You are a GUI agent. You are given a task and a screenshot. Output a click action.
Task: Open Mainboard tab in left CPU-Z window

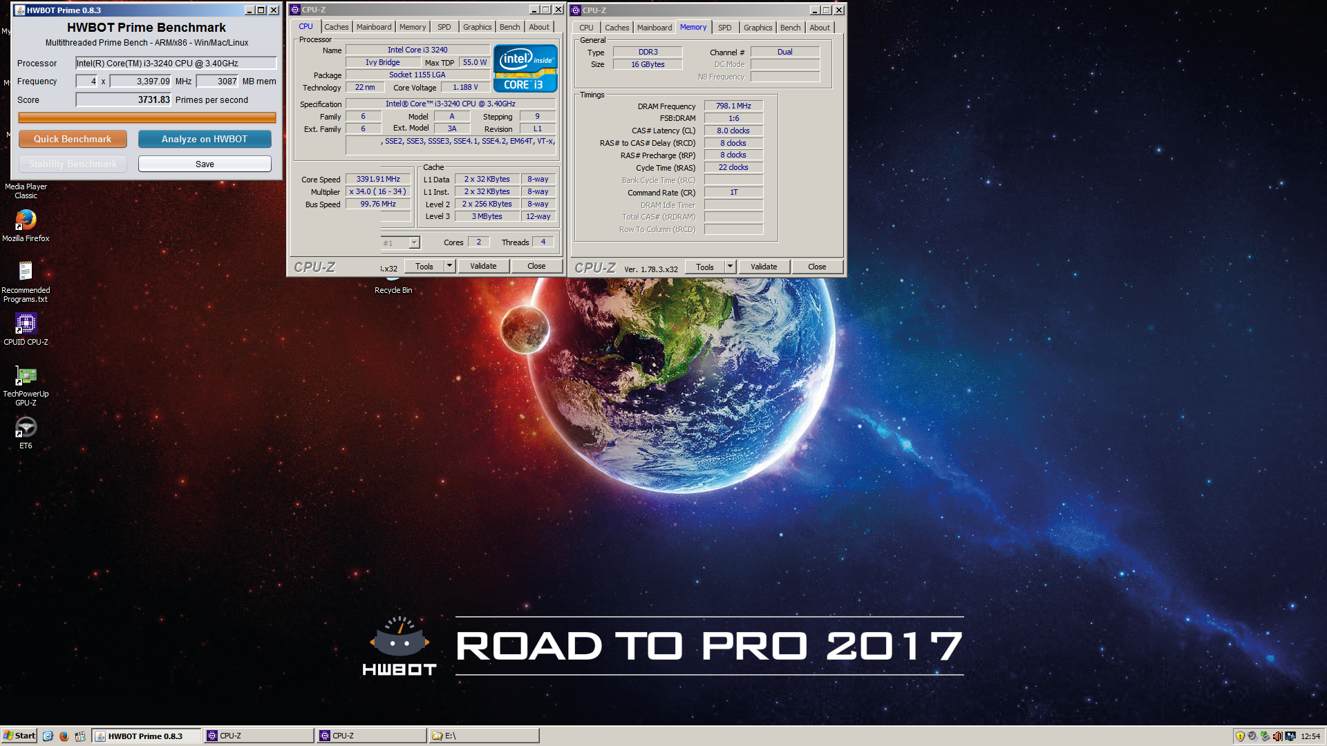click(x=374, y=27)
